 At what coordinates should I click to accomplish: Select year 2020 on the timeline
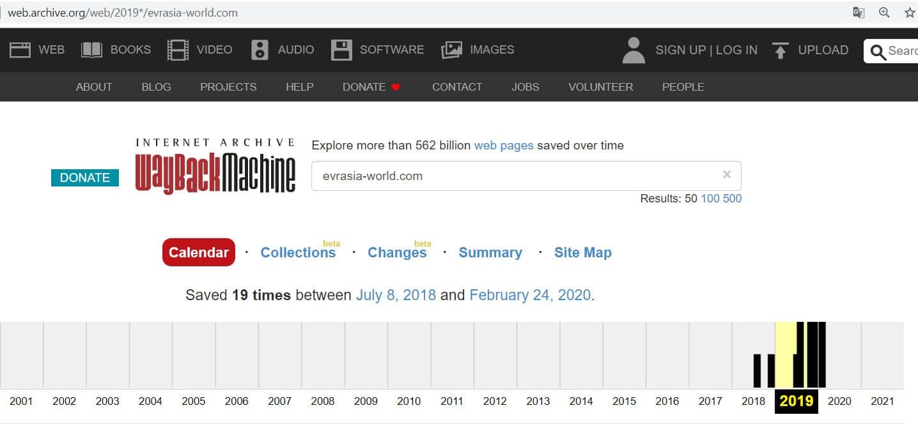click(x=839, y=401)
